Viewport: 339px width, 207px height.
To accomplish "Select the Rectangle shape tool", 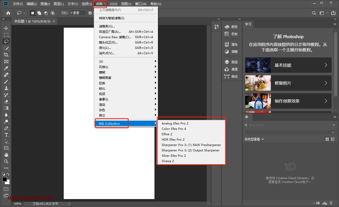I will (6, 148).
